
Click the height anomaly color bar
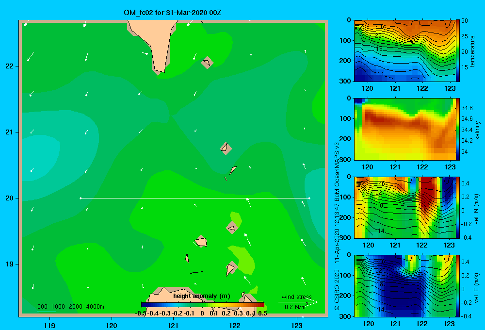coord(203,305)
